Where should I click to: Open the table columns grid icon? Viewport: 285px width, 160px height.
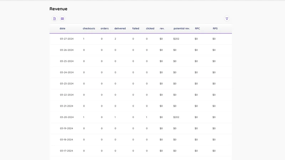[x=62, y=18]
